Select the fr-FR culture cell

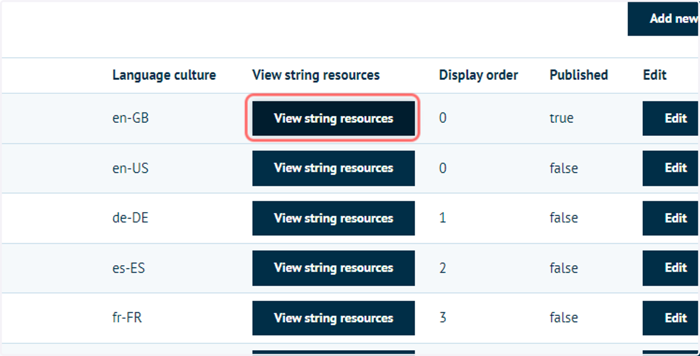tap(128, 318)
